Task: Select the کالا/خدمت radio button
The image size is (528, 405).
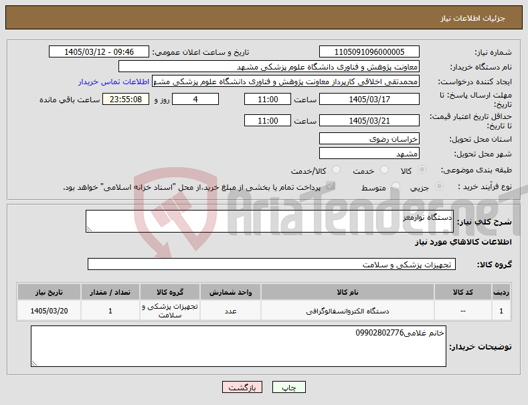Action: pos(336,170)
